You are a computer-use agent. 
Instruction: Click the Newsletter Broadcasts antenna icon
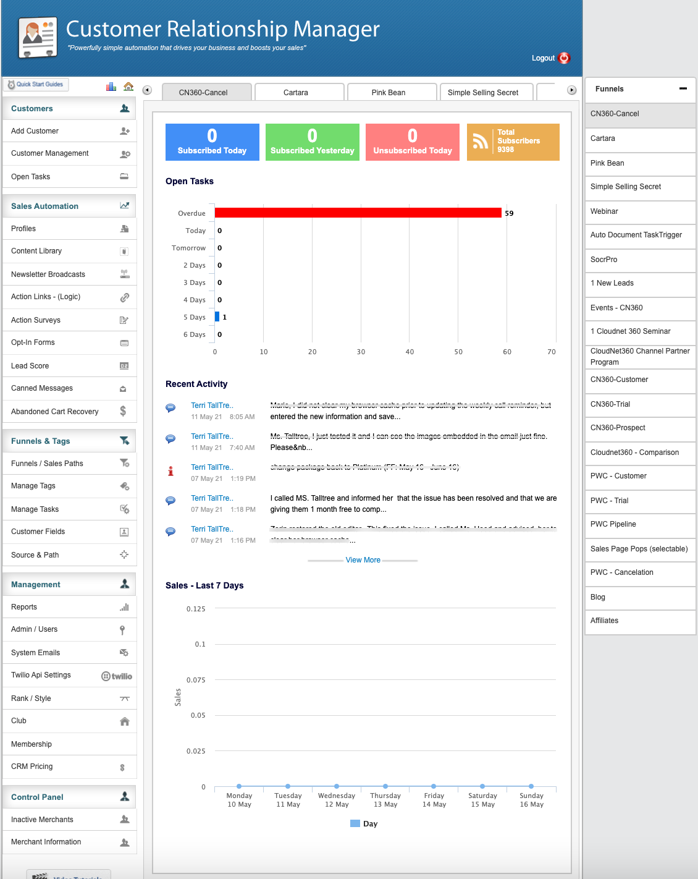124,274
